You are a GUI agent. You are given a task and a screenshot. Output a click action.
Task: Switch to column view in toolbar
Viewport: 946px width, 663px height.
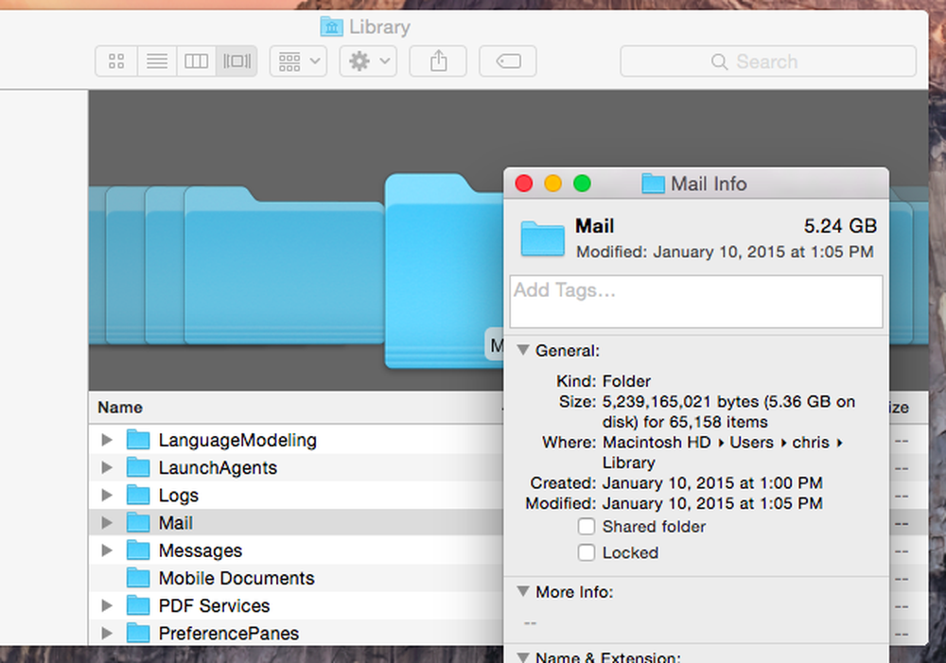(196, 61)
